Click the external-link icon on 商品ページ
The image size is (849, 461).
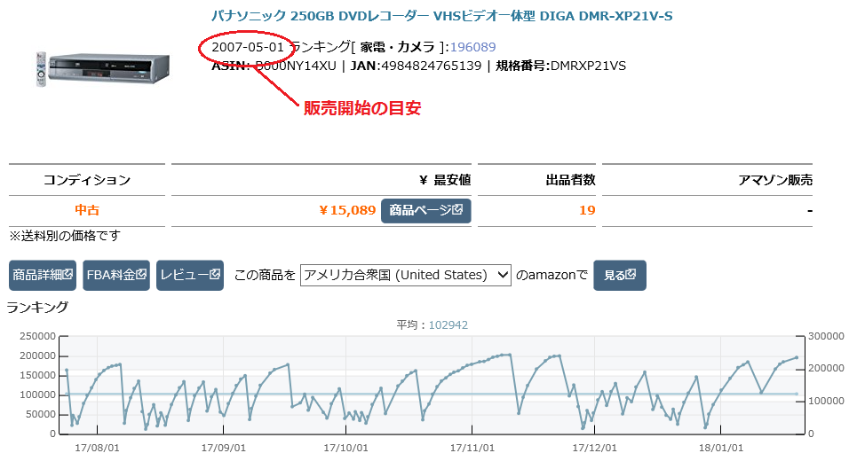pos(457,209)
